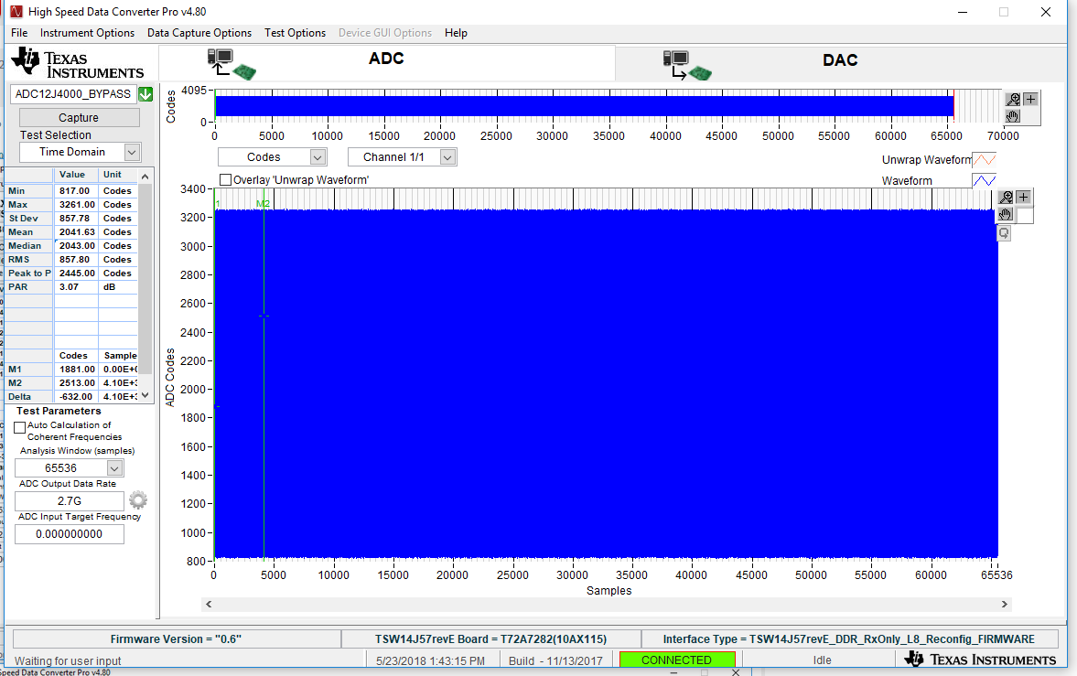The image size is (1077, 676).
Task: Click the green download arrow beside ADC12J4000_BYPASS
Action: [x=145, y=94]
